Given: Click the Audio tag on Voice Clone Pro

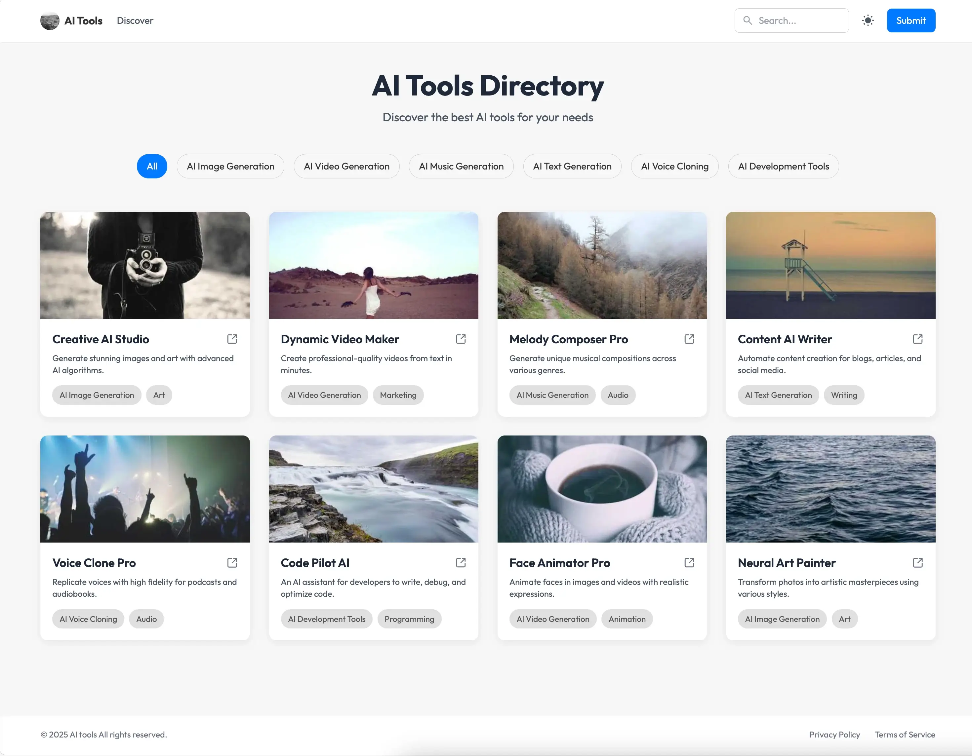Looking at the screenshot, I should (x=146, y=619).
